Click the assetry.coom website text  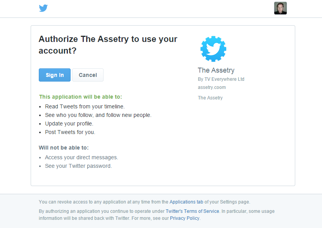(x=212, y=87)
